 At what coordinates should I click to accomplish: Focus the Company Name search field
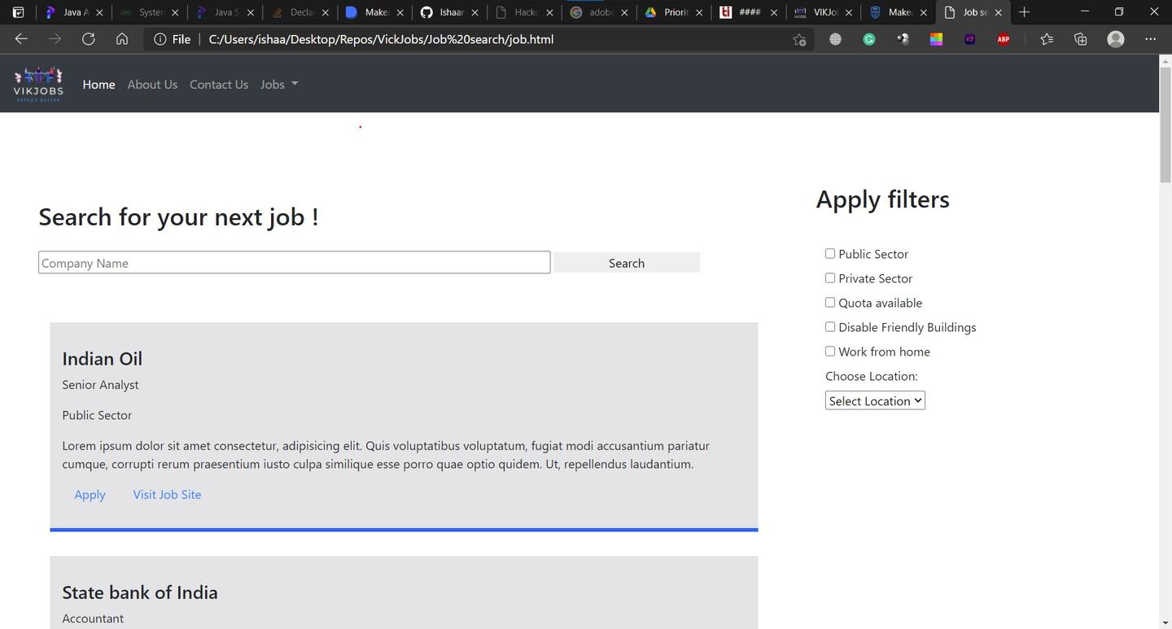pos(294,263)
